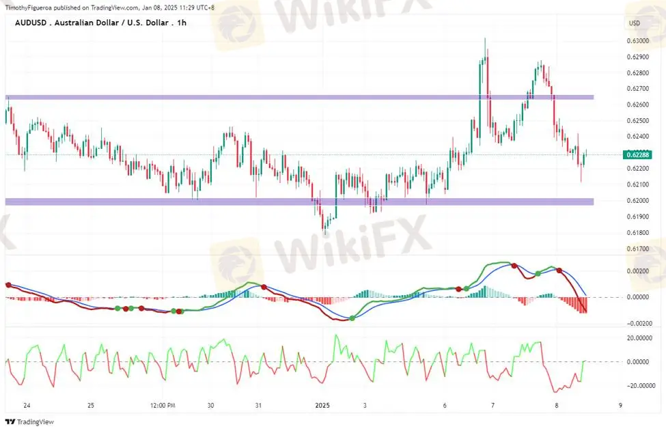
Task: Click the MACD -0.00200 axis label
Action: [638, 324]
